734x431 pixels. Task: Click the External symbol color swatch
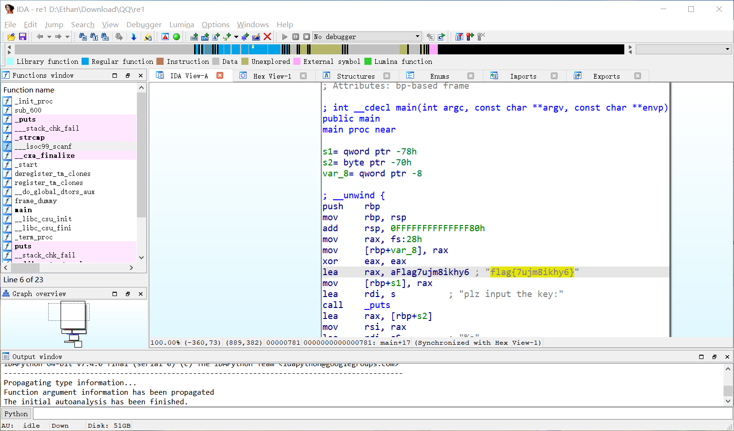[x=297, y=61]
